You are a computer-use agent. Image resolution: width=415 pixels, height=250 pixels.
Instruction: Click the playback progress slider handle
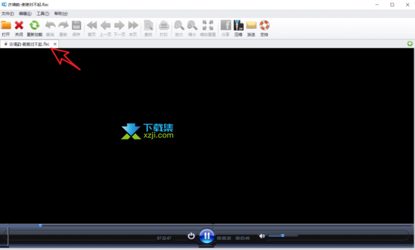(x=40, y=225)
